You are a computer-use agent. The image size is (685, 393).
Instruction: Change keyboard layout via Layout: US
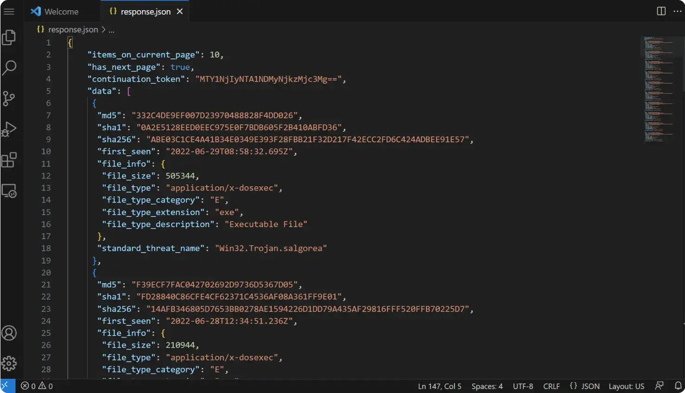tap(626, 386)
